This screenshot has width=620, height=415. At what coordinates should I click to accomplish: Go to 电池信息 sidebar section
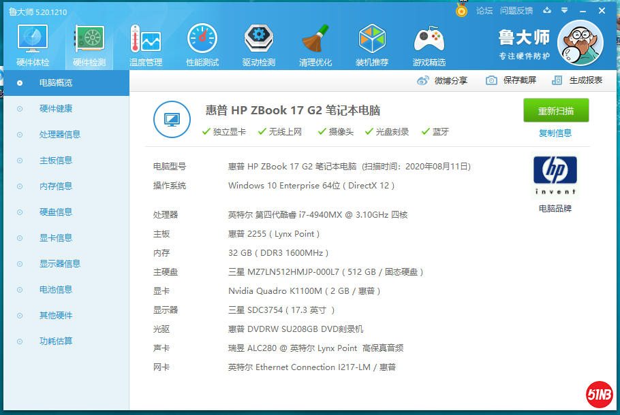pos(56,290)
